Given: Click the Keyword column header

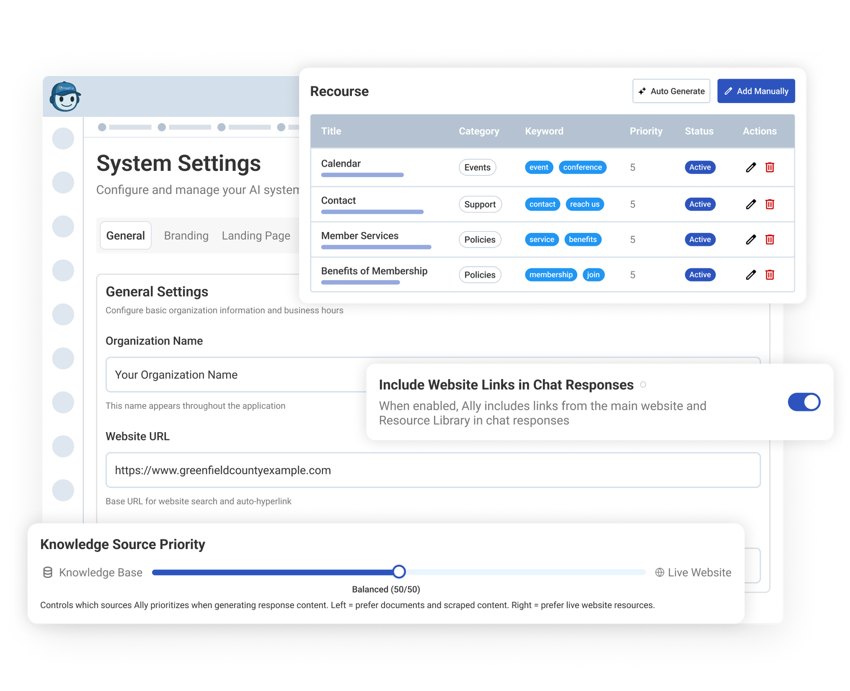Looking at the screenshot, I should coord(544,131).
